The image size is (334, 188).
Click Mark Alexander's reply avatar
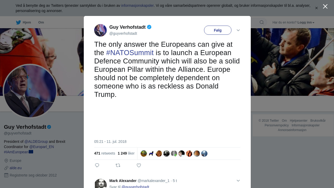click(x=100, y=184)
